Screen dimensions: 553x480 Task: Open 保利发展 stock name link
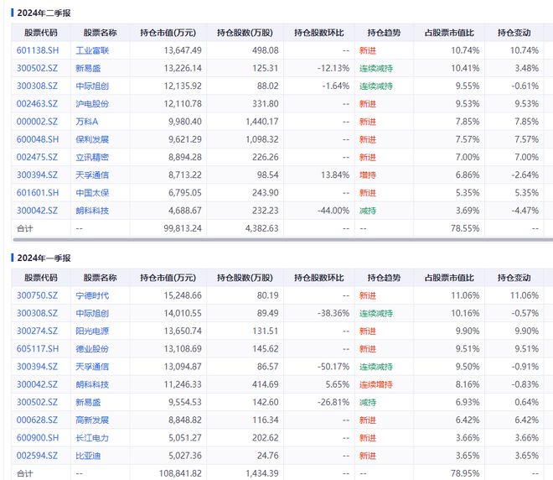[92, 139]
